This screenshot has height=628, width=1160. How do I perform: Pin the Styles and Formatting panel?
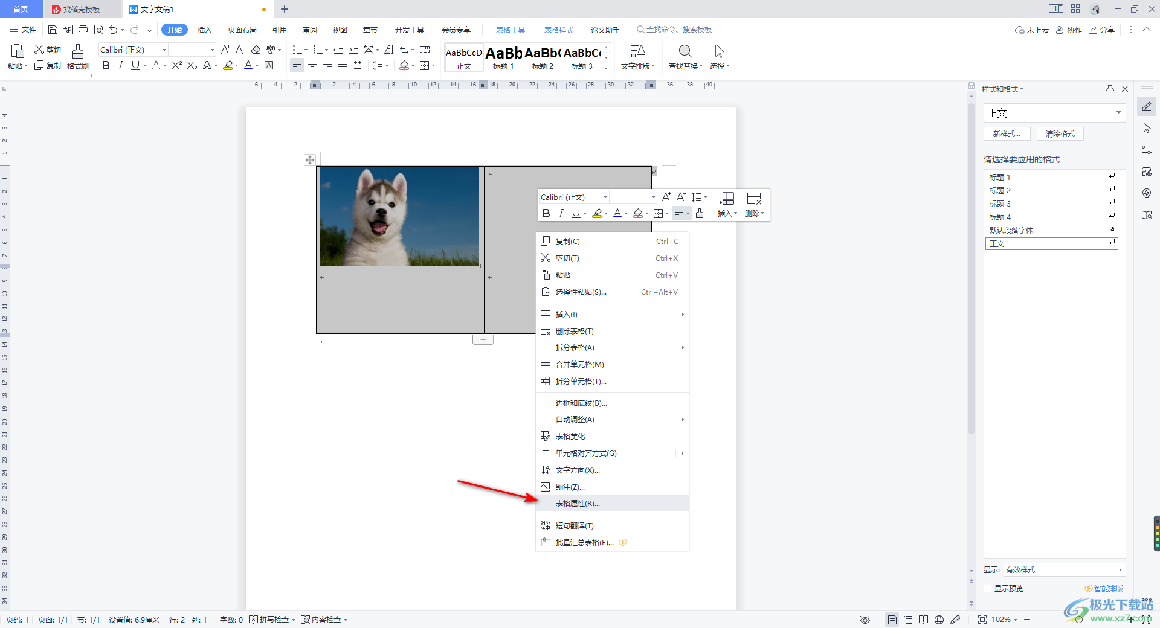[x=1110, y=89]
